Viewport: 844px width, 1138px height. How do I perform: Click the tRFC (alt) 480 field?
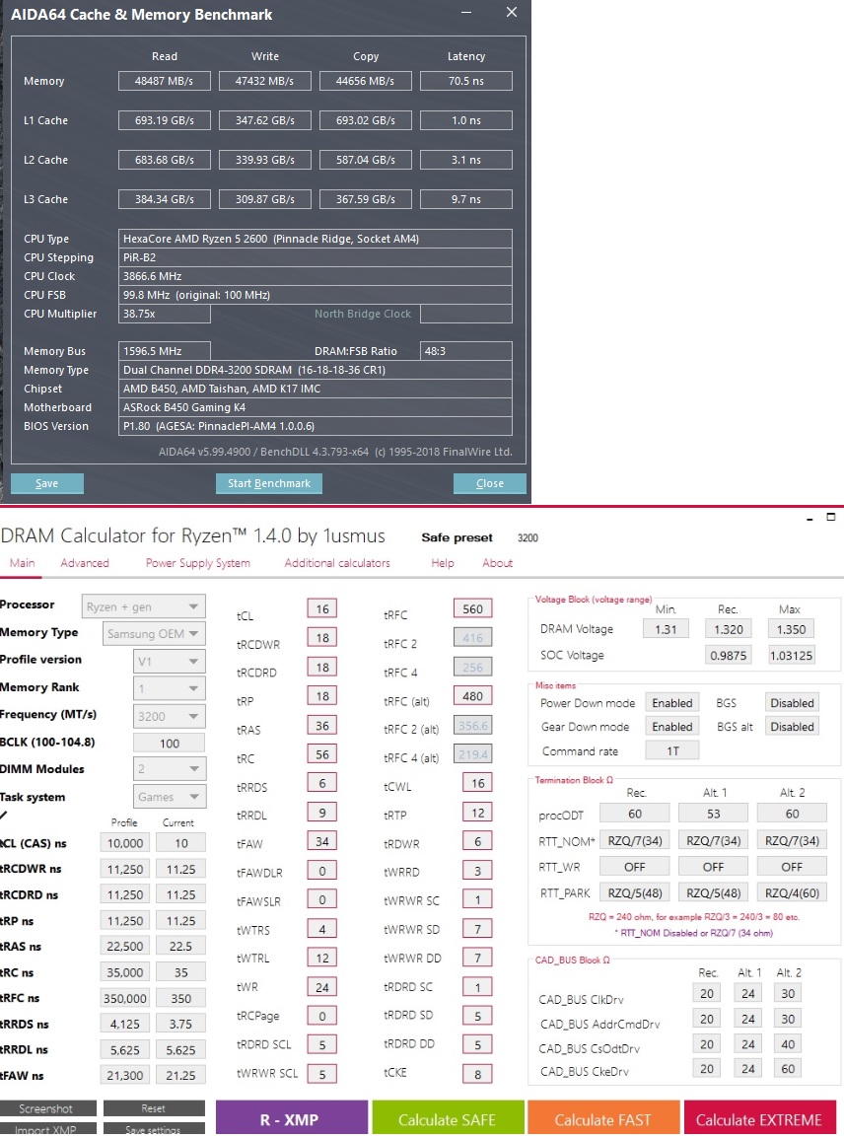[472, 696]
